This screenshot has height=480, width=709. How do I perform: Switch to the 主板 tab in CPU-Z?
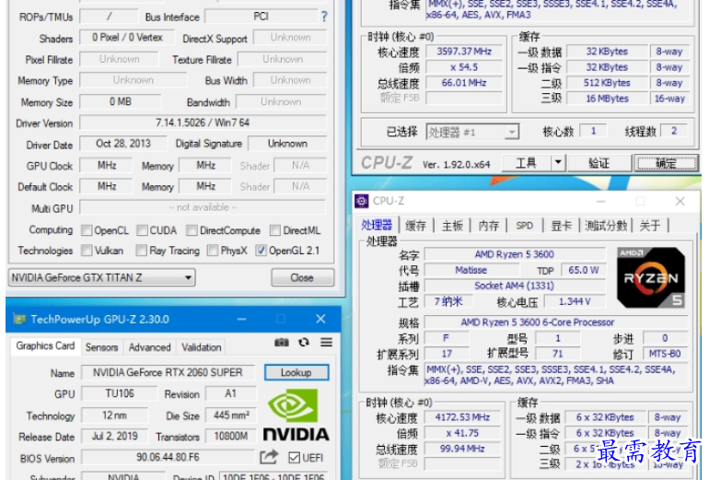(x=452, y=226)
